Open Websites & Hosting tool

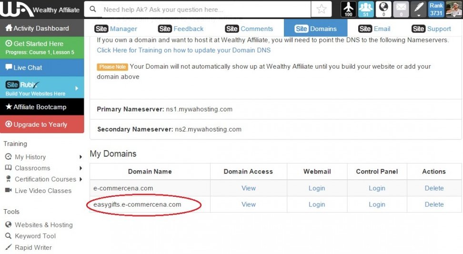[x=44, y=225]
